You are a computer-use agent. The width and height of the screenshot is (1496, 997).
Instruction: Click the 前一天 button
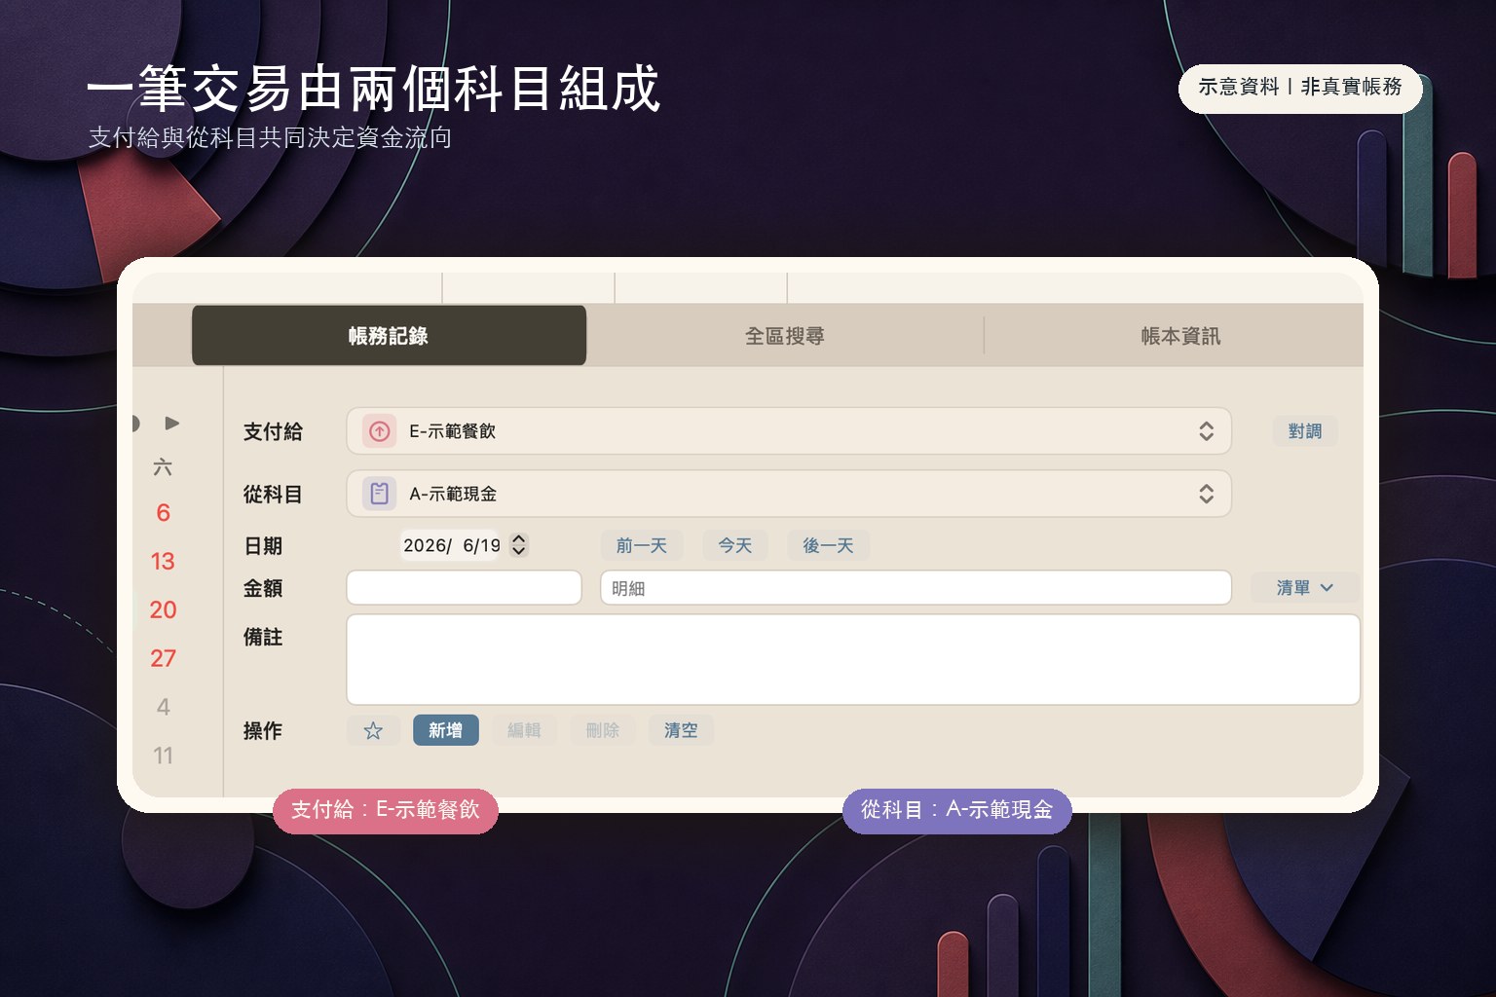(x=642, y=545)
